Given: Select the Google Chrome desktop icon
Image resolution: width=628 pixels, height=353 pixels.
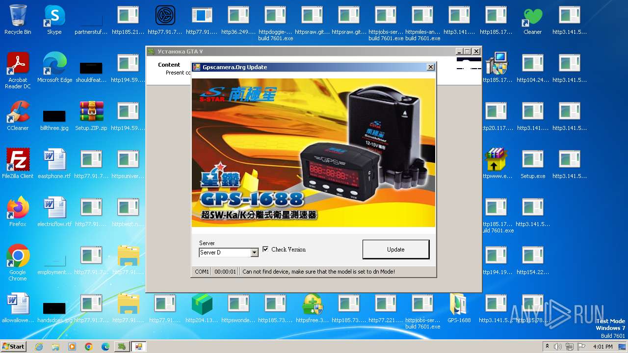Looking at the screenshot, I should 18,263.
